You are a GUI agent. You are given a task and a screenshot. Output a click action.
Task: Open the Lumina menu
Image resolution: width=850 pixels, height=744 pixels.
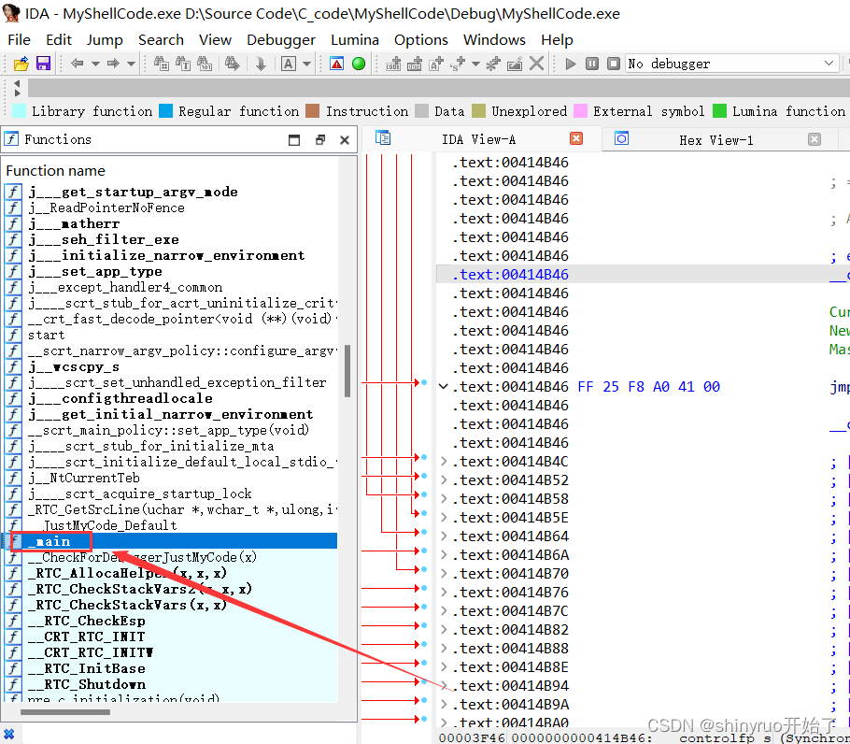[x=355, y=39]
